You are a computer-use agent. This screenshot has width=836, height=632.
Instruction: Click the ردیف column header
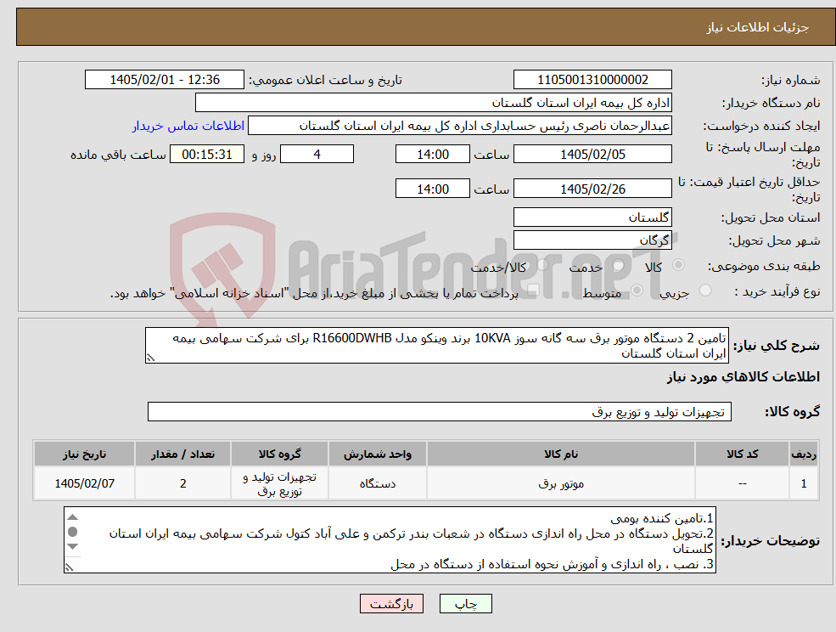804,454
